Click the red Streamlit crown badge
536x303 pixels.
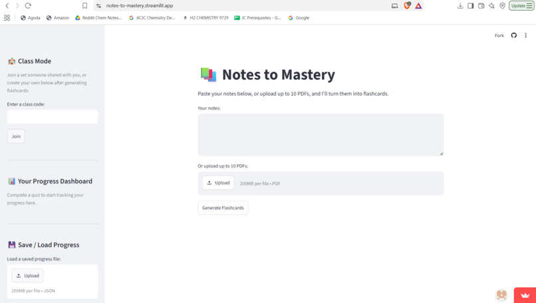(x=525, y=295)
